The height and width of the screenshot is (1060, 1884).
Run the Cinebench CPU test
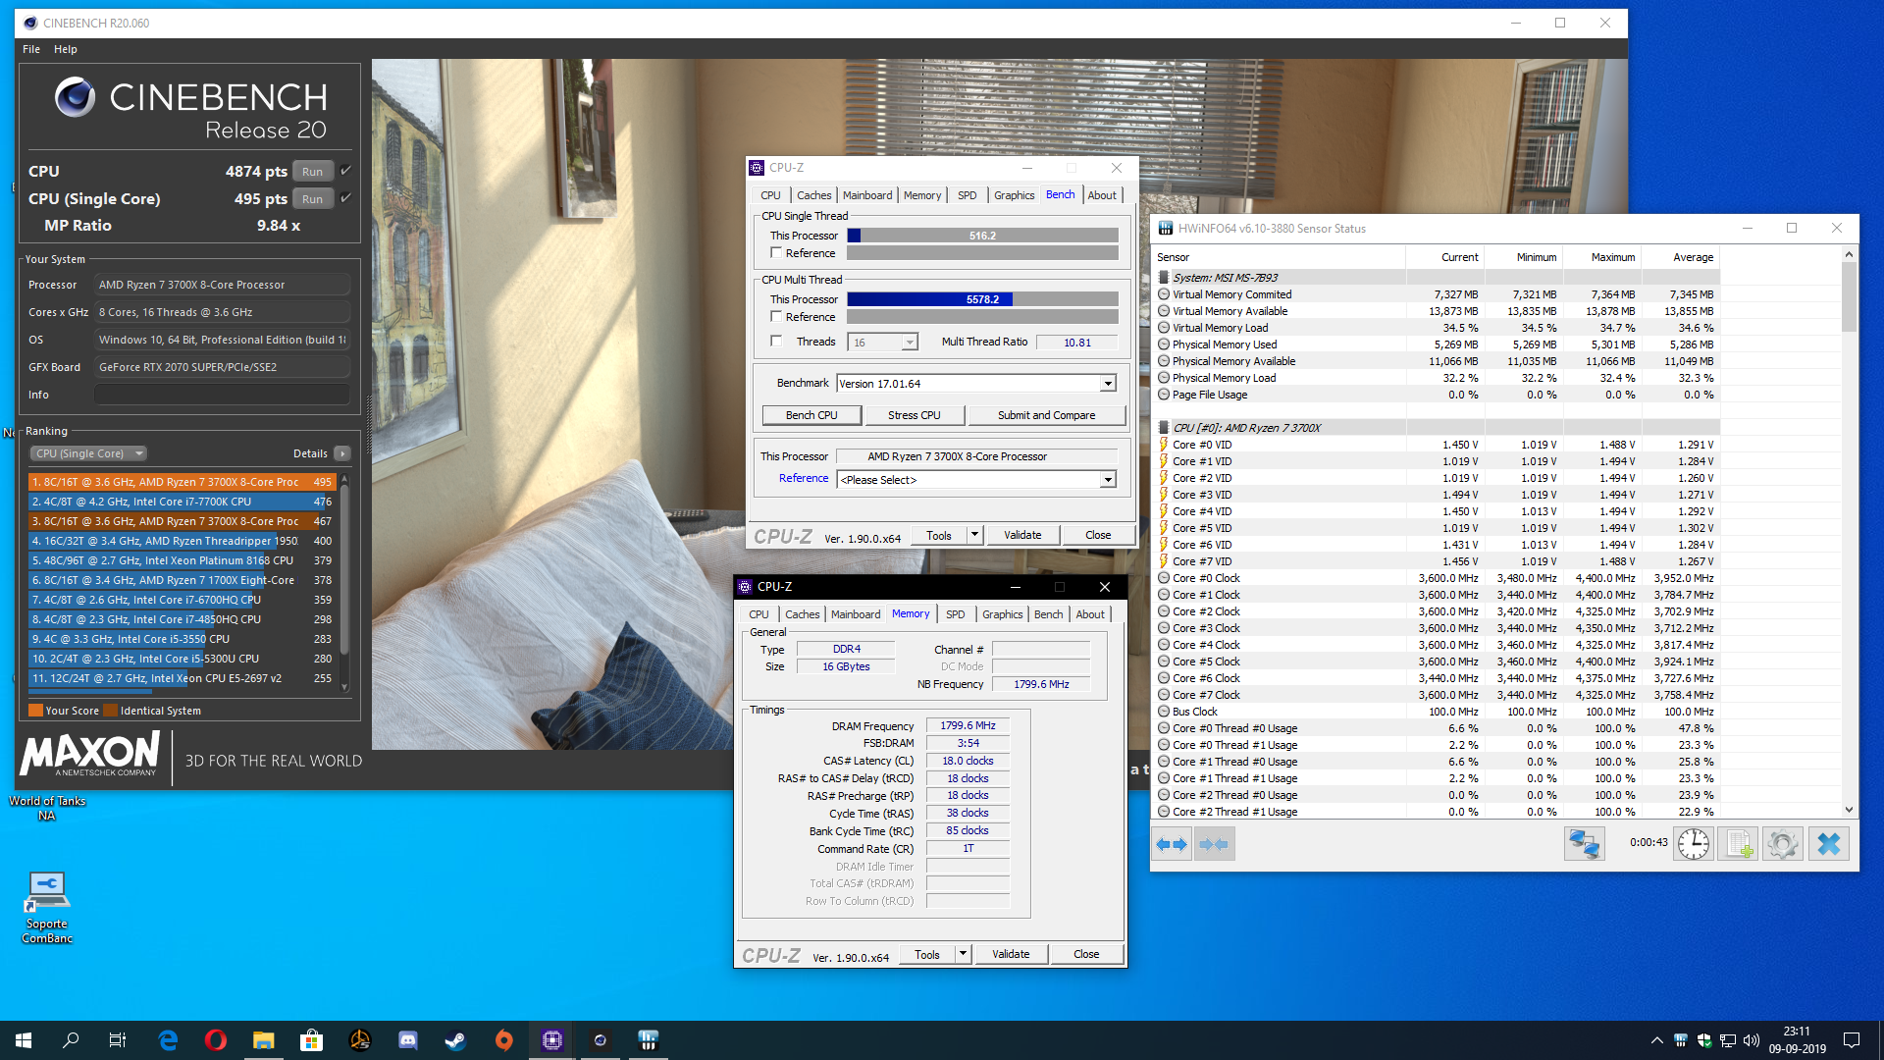pyautogui.click(x=312, y=171)
